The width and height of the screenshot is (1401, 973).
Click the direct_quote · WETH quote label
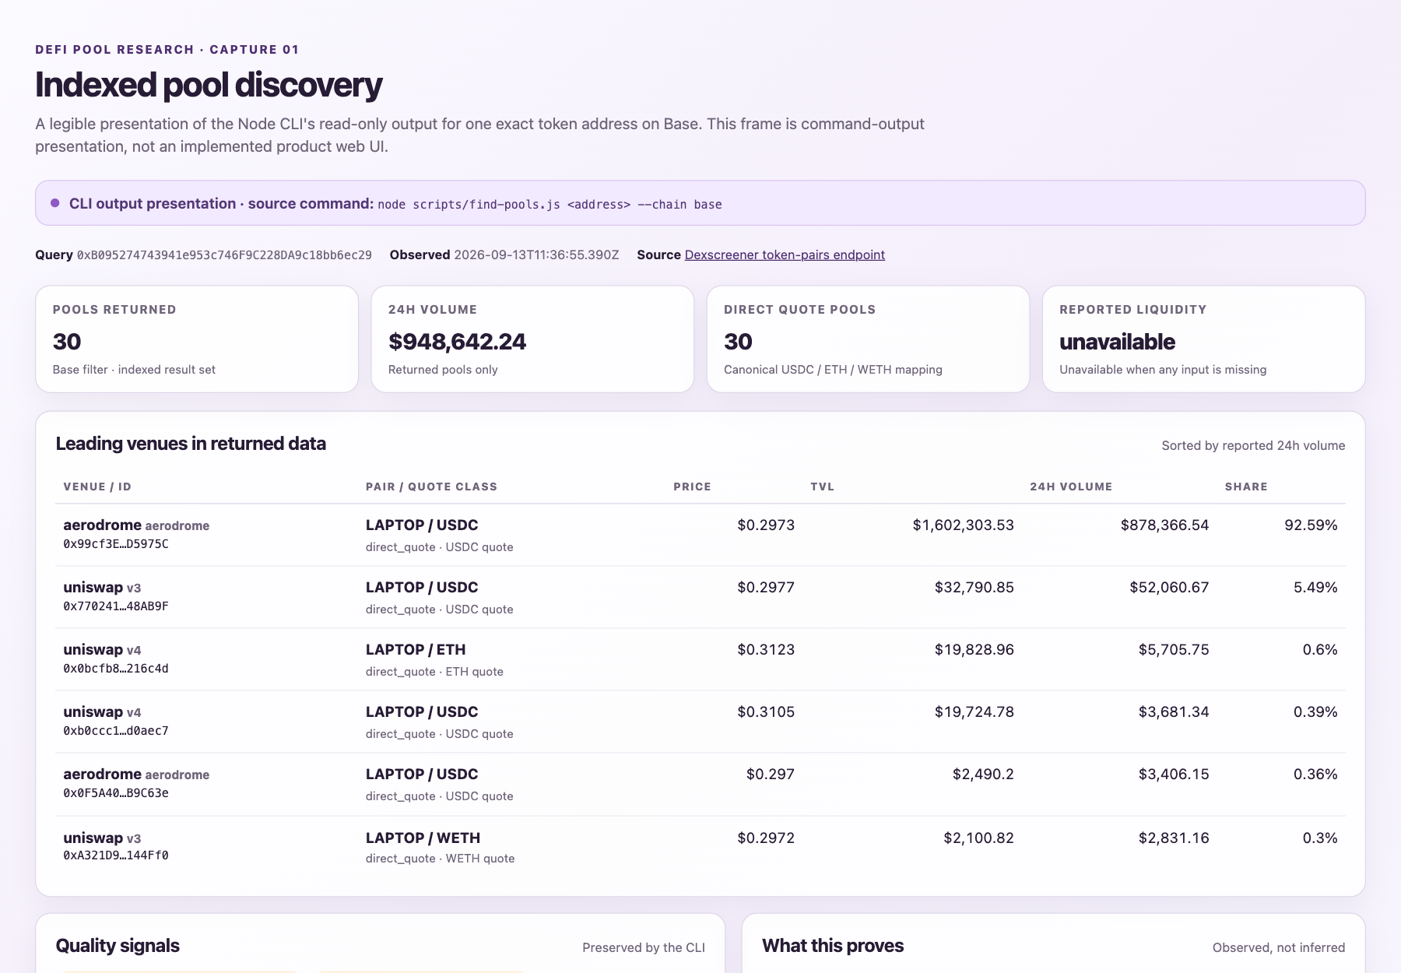pos(440,858)
